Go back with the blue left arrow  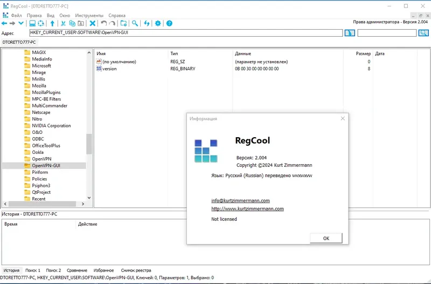pos(4,23)
